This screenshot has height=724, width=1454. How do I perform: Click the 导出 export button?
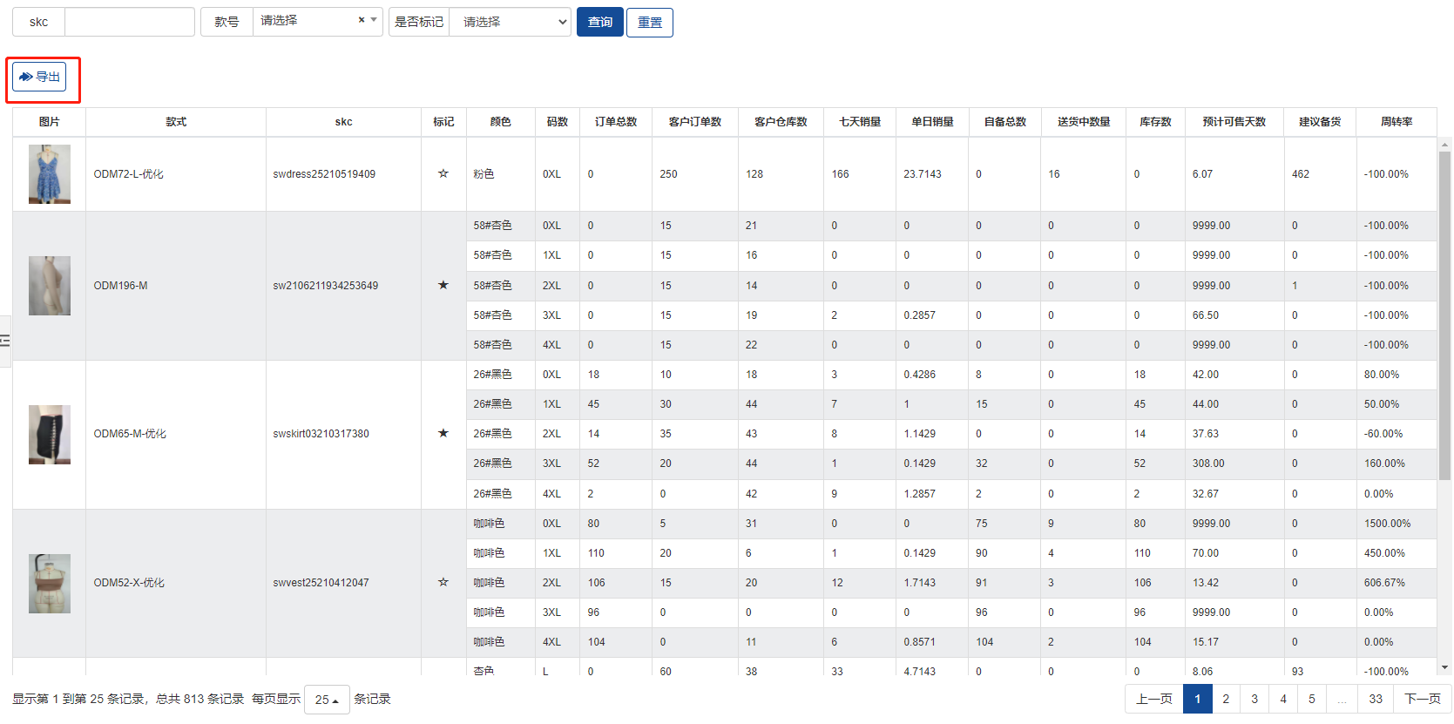pyautogui.click(x=40, y=77)
